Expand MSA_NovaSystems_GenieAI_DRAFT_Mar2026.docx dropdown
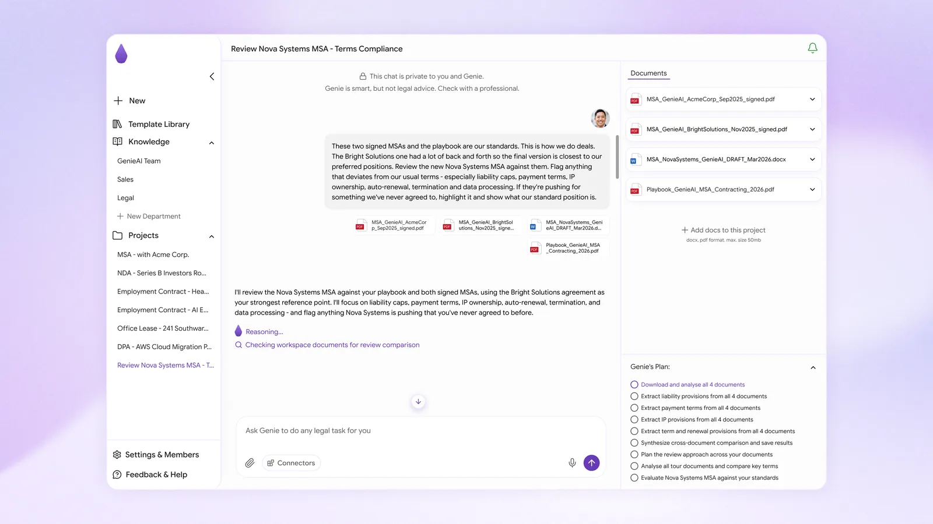The height and width of the screenshot is (524, 933). click(x=812, y=160)
